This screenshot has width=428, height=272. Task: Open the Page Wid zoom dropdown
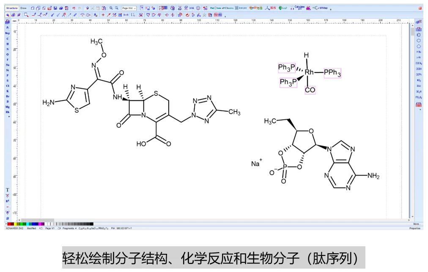pyautogui.click(x=129, y=8)
